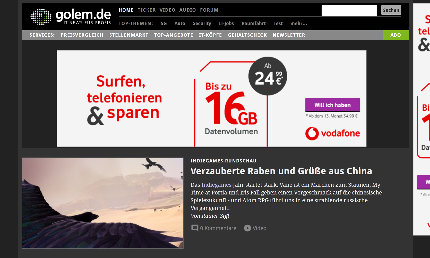The image size is (430, 258).
Task: Click the golem.de logo
Action: pos(70,17)
